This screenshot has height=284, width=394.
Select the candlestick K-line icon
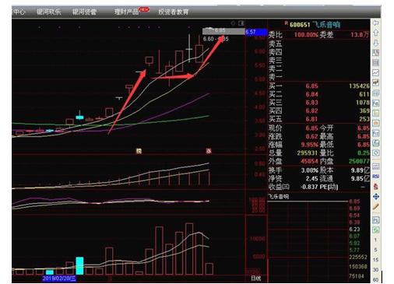[375, 82]
